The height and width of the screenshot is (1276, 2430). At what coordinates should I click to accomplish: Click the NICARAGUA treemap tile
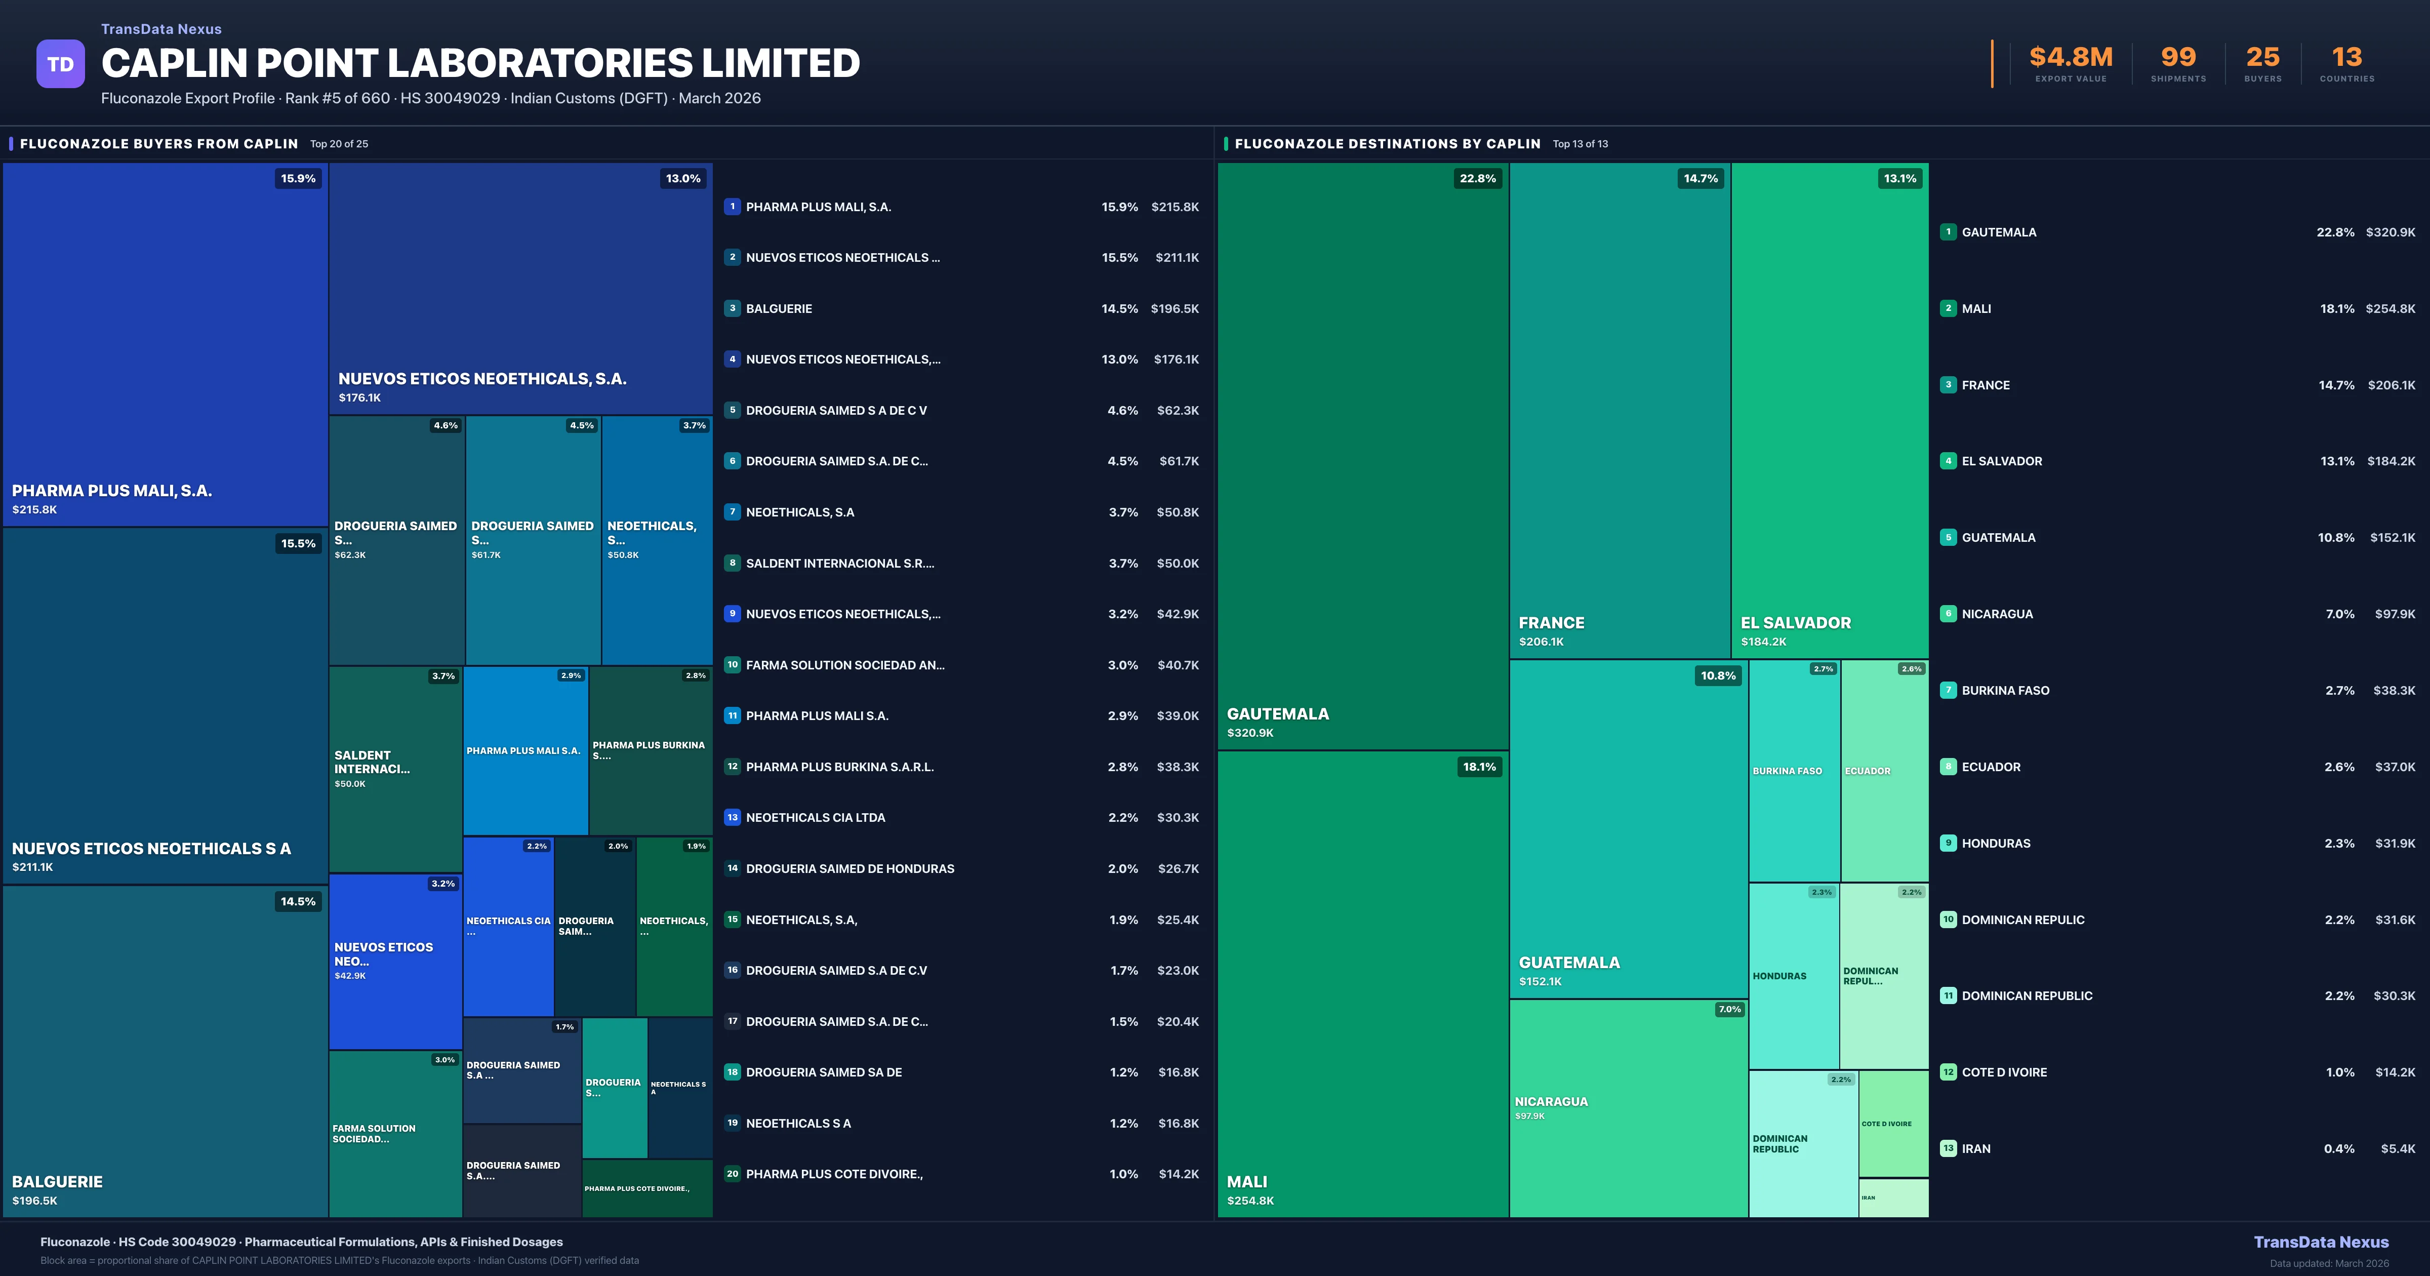1628,1108
